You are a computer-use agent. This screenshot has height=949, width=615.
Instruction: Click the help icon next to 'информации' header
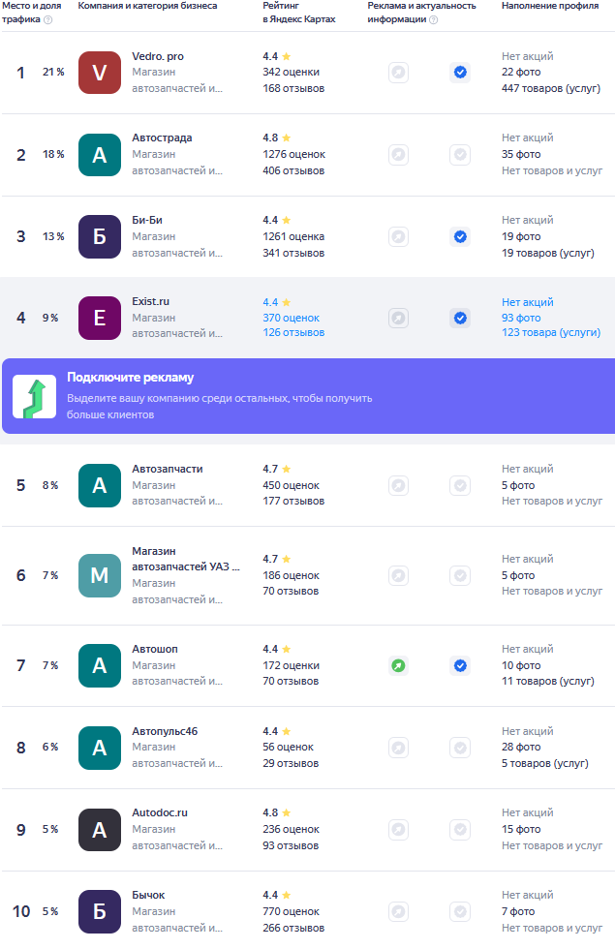433,19
